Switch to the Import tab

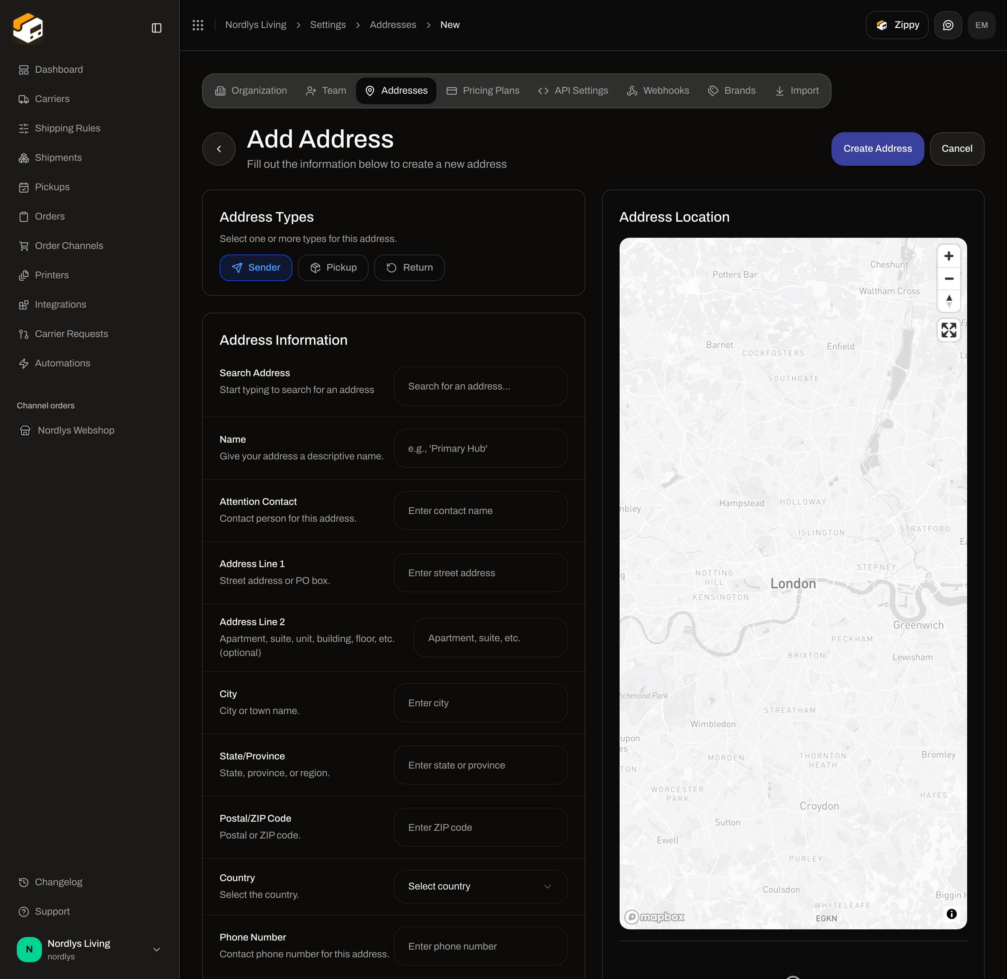click(797, 91)
